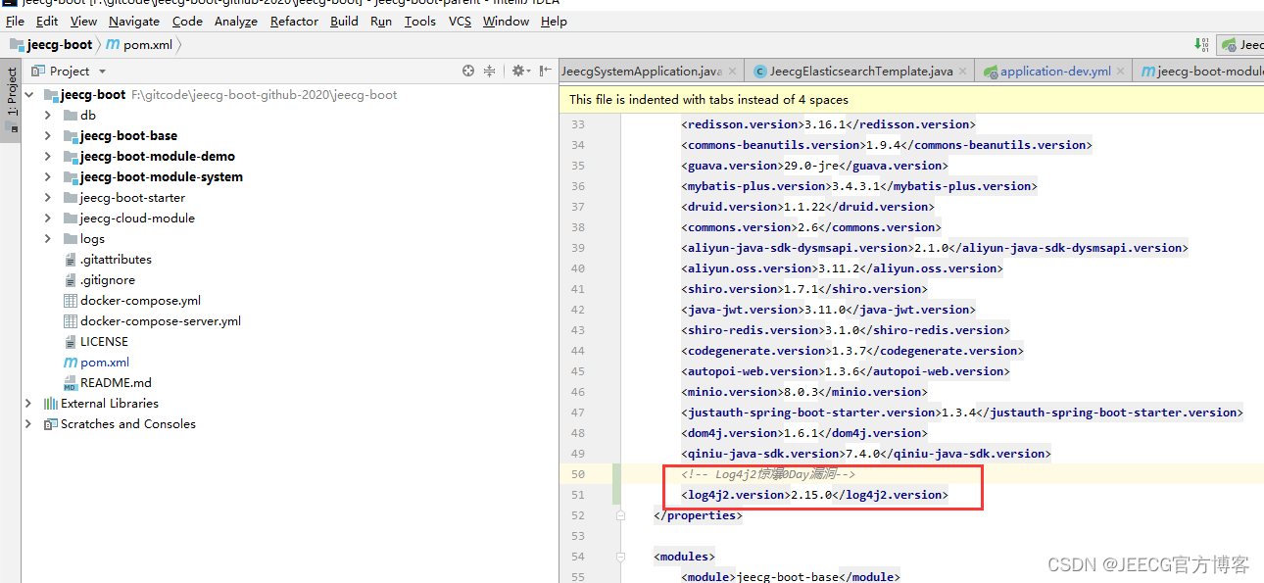The height and width of the screenshot is (583, 1264).
Task: Expand External Libraries node
Action: (x=28, y=404)
